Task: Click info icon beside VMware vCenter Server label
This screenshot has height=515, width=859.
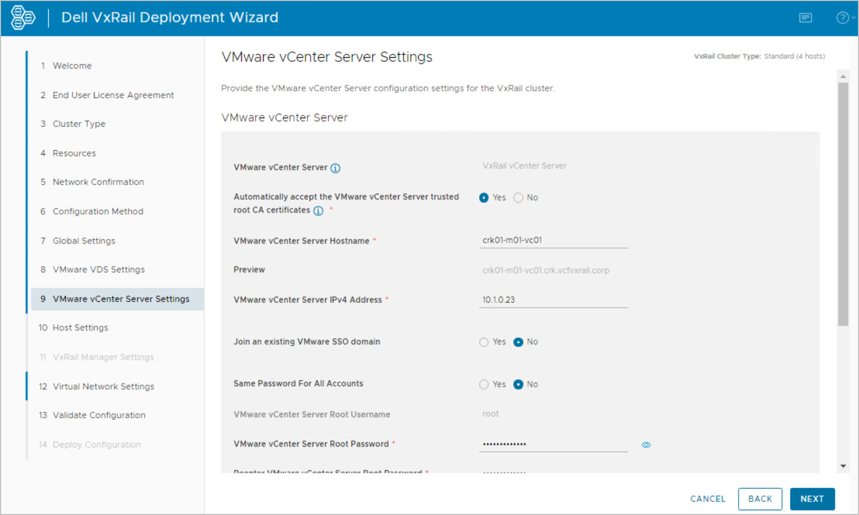Action: click(335, 168)
